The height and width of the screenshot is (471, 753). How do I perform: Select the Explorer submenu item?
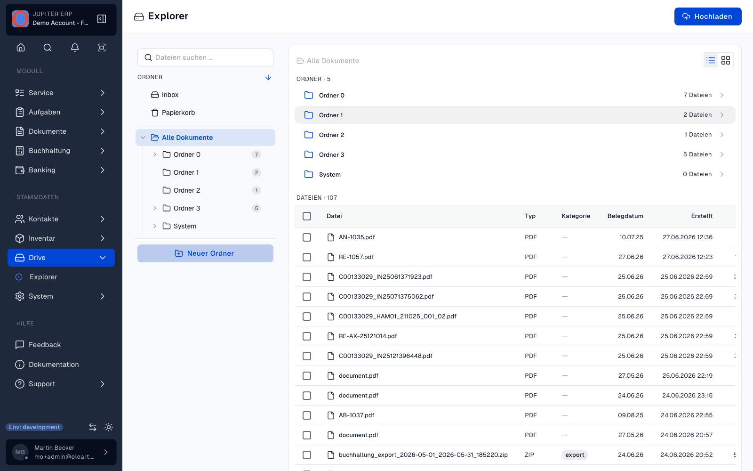click(x=61, y=277)
